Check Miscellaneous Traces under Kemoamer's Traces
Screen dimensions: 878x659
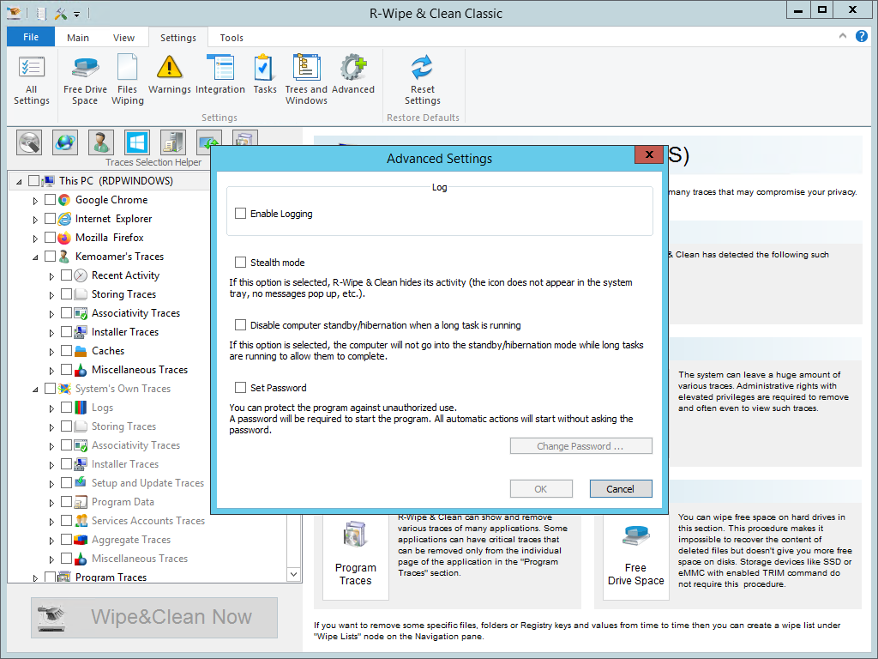click(66, 370)
